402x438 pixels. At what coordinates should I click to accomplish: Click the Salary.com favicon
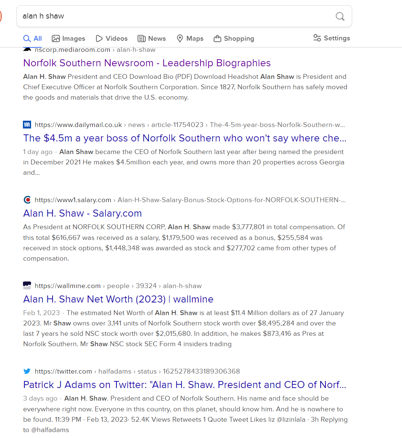pos(27,200)
